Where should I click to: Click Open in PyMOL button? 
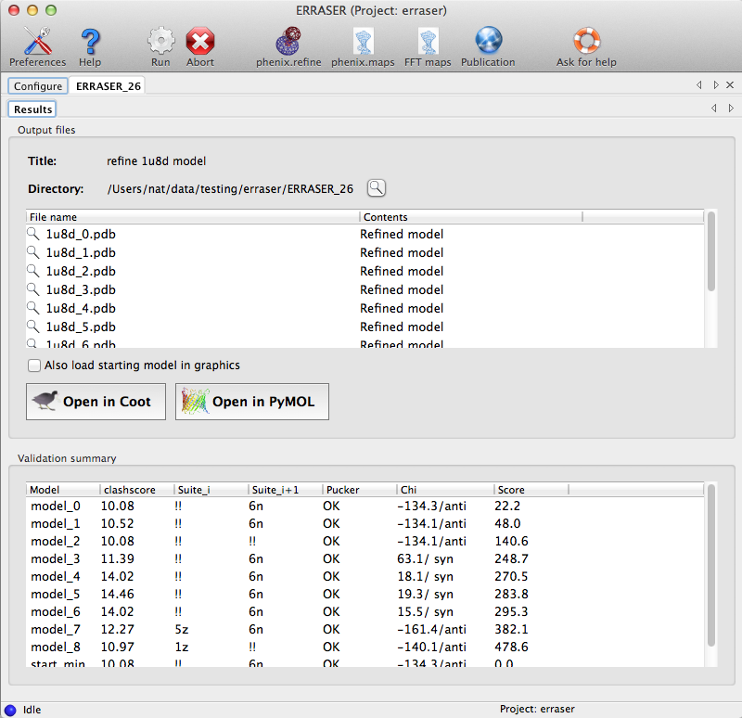251,402
